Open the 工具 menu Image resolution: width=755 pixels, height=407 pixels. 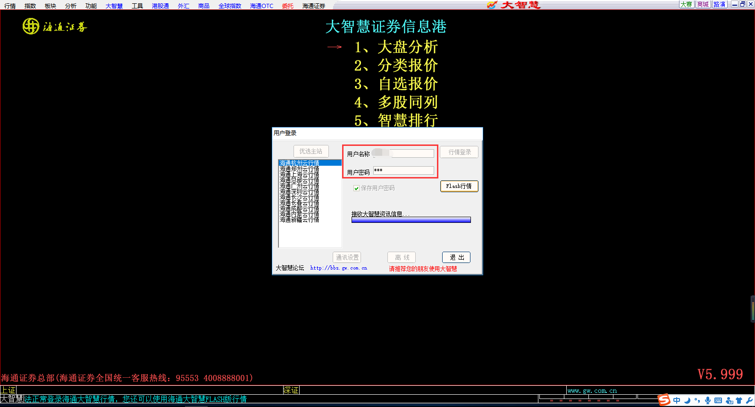137,6
